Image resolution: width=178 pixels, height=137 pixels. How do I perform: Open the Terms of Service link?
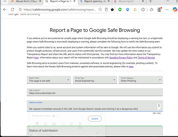(x=146, y=58)
